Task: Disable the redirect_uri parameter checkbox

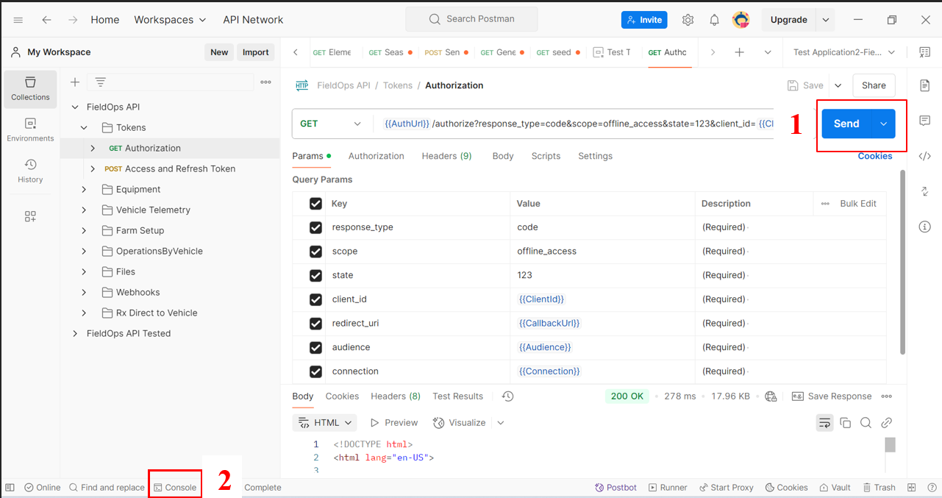Action: [x=316, y=324]
